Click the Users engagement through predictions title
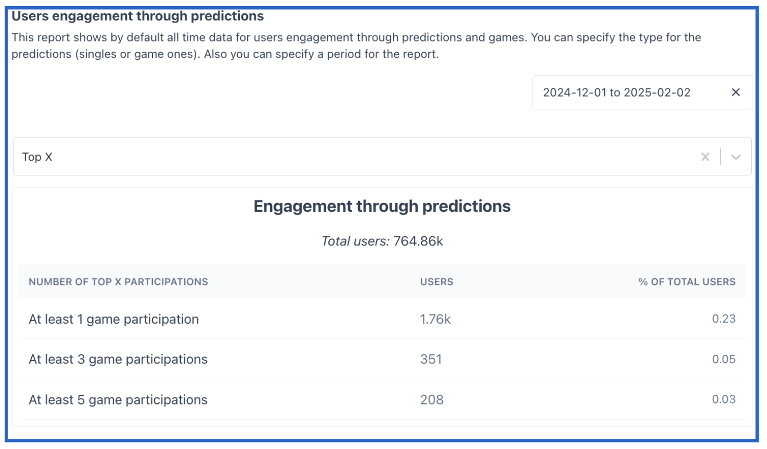This screenshot has height=449, width=767. click(138, 16)
